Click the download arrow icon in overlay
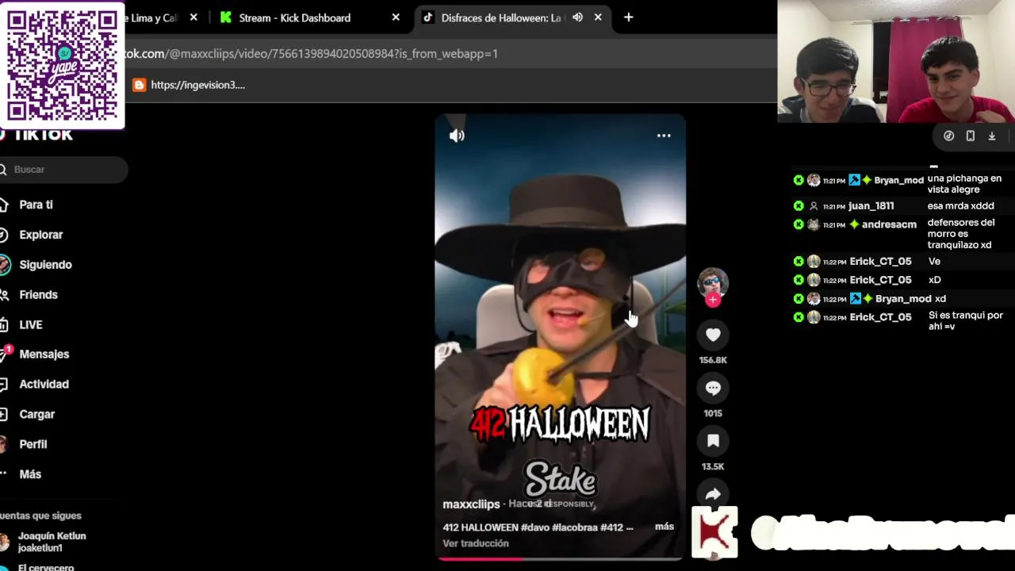 click(991, 136)
